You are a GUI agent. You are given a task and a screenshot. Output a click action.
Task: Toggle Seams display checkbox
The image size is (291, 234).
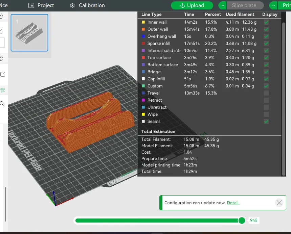pos(266,122)
